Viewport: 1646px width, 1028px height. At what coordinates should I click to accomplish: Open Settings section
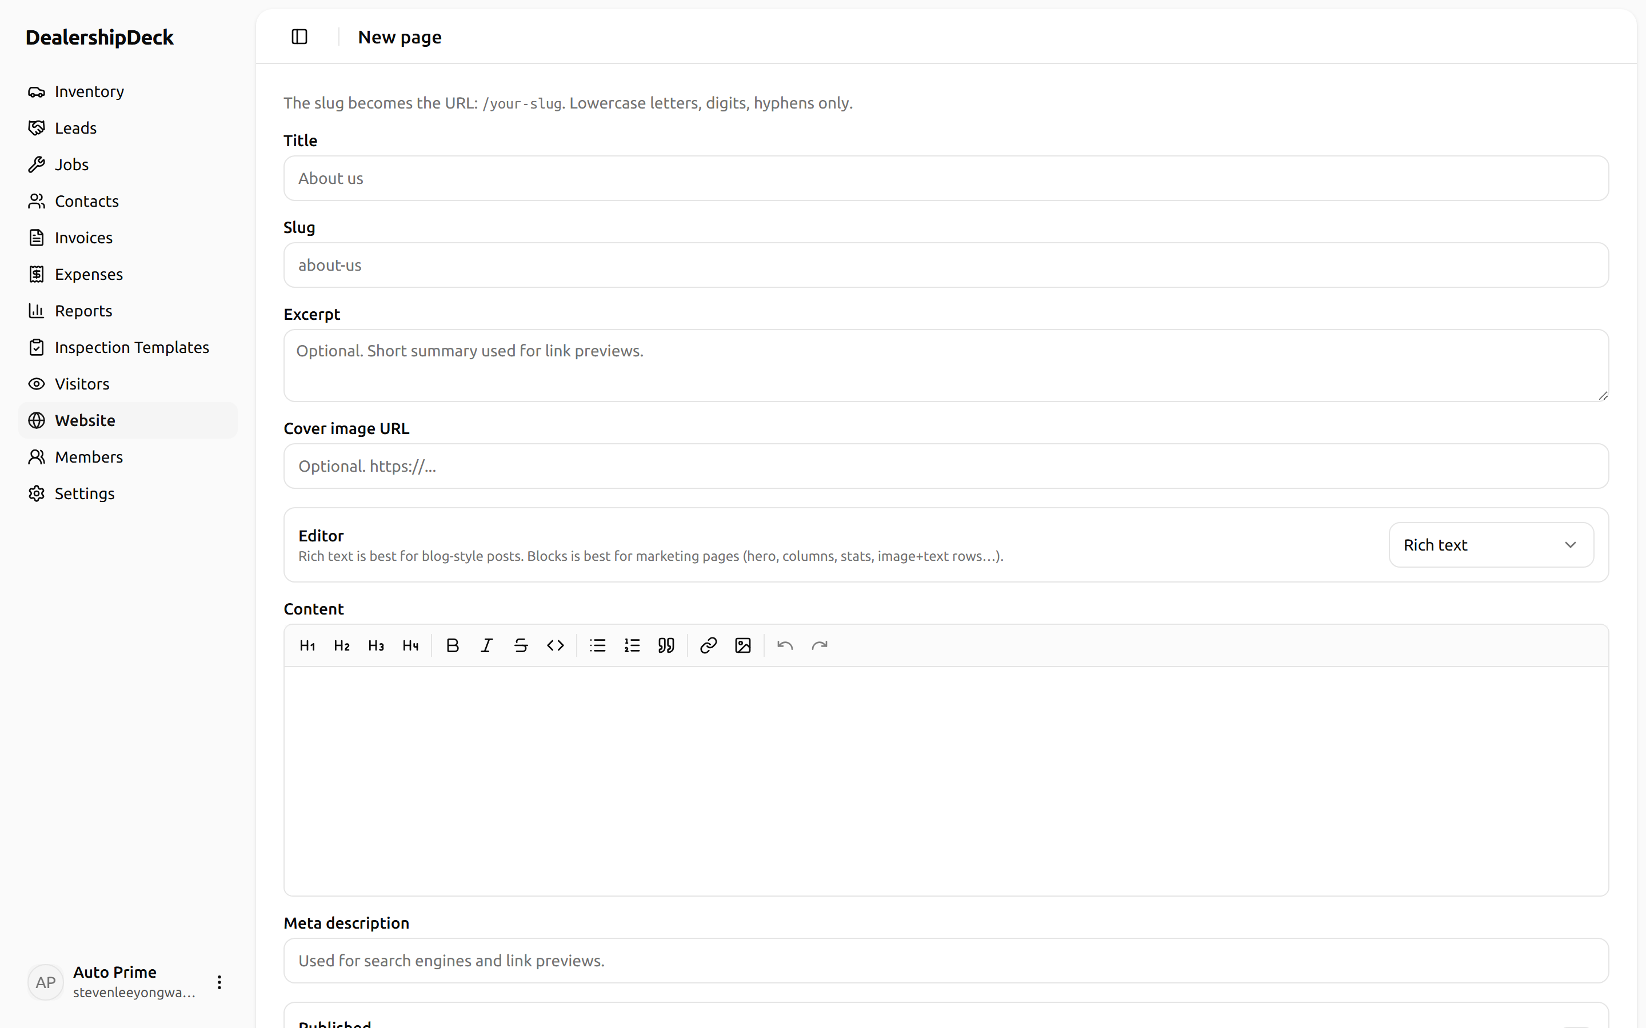[128, 493]
